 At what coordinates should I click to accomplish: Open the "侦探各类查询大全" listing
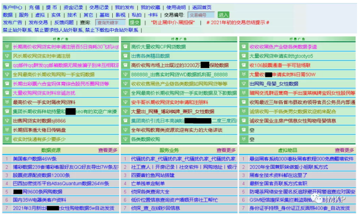point(150,192)
